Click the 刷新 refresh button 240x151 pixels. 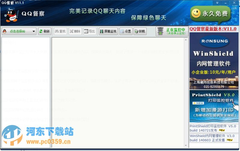(44, 31)
